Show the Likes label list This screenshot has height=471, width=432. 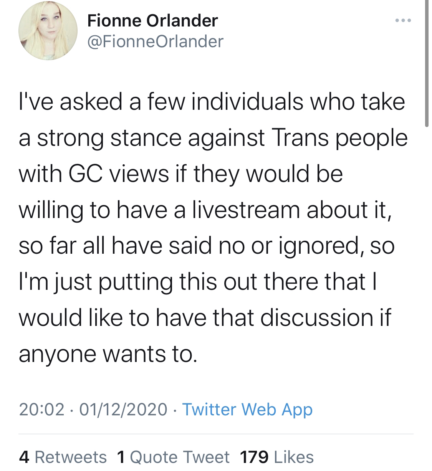pyautogui.click(x=294, y=457)
